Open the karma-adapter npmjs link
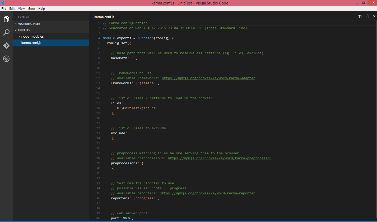 point(208,78)
